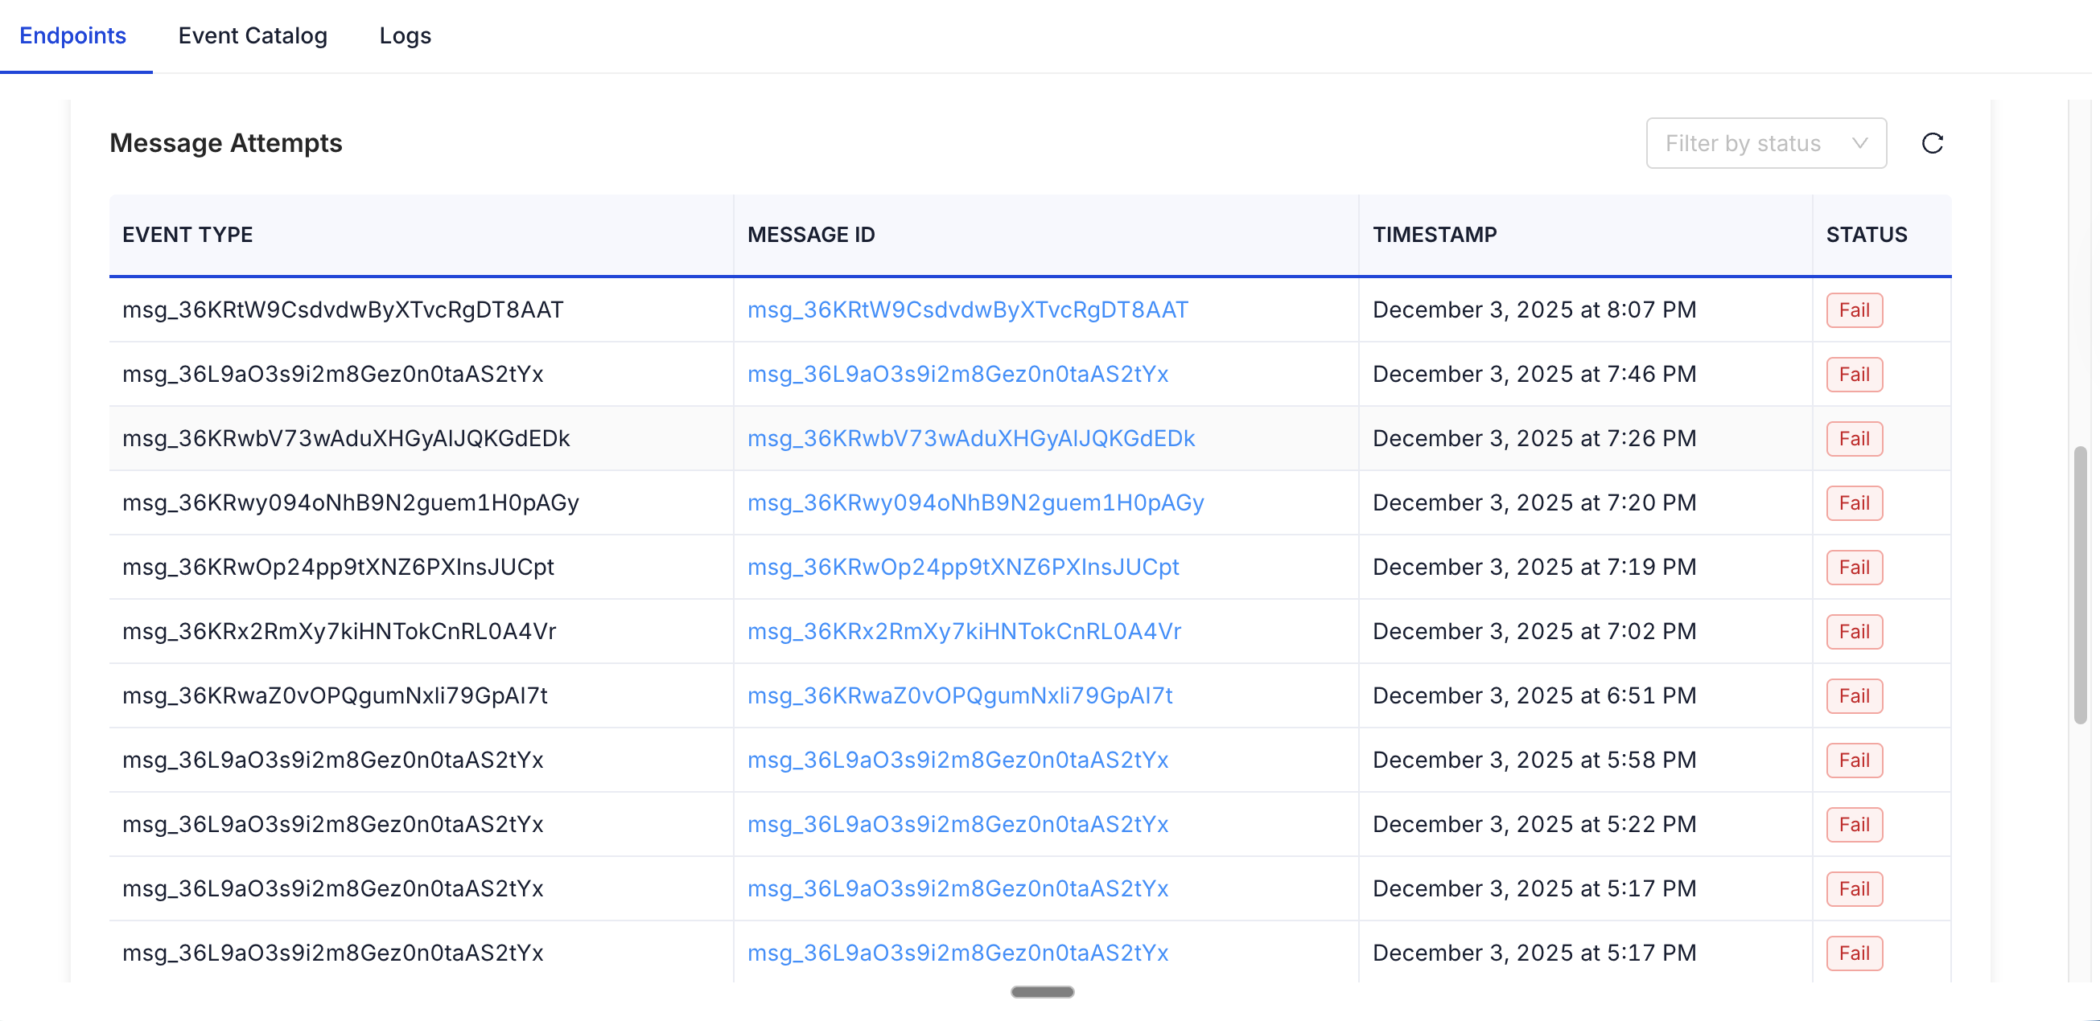
Task: Select Fail badge on the 6:51 PM row
Action: (1854, 696)
